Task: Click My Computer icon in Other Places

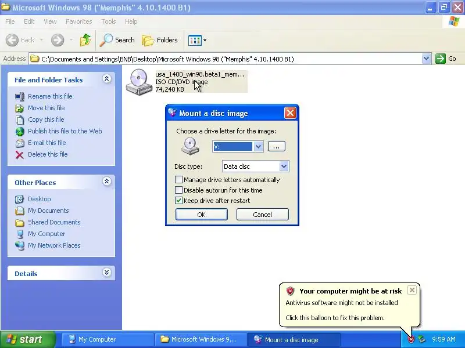Action: pyautogui.click(x=20, y=234)
